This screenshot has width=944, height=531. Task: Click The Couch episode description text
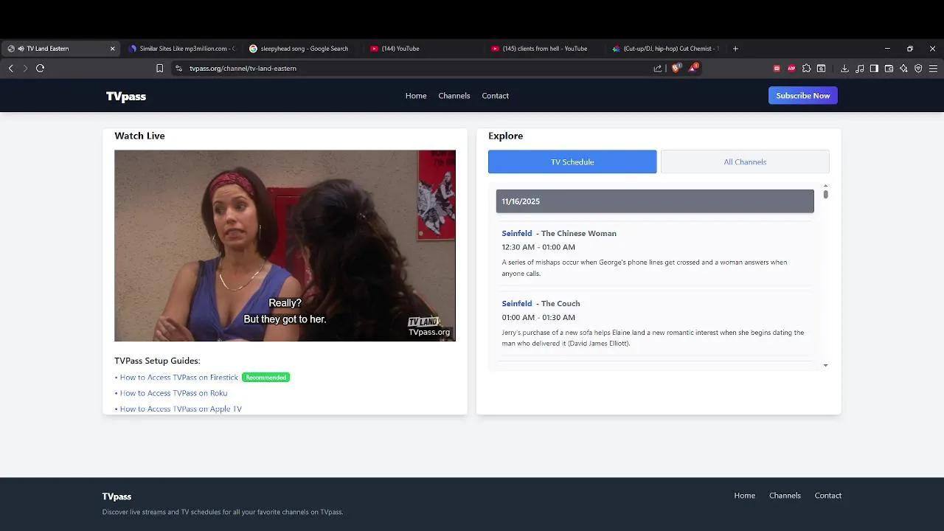pyautogui.click(x=653, y=338)
